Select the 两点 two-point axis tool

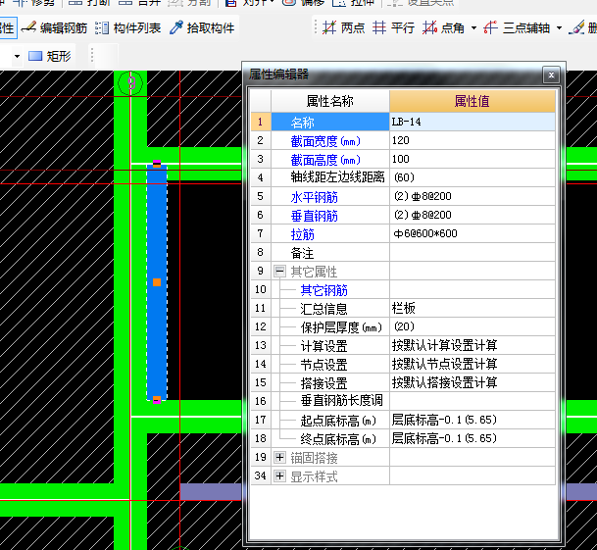(x=343, y=27)
